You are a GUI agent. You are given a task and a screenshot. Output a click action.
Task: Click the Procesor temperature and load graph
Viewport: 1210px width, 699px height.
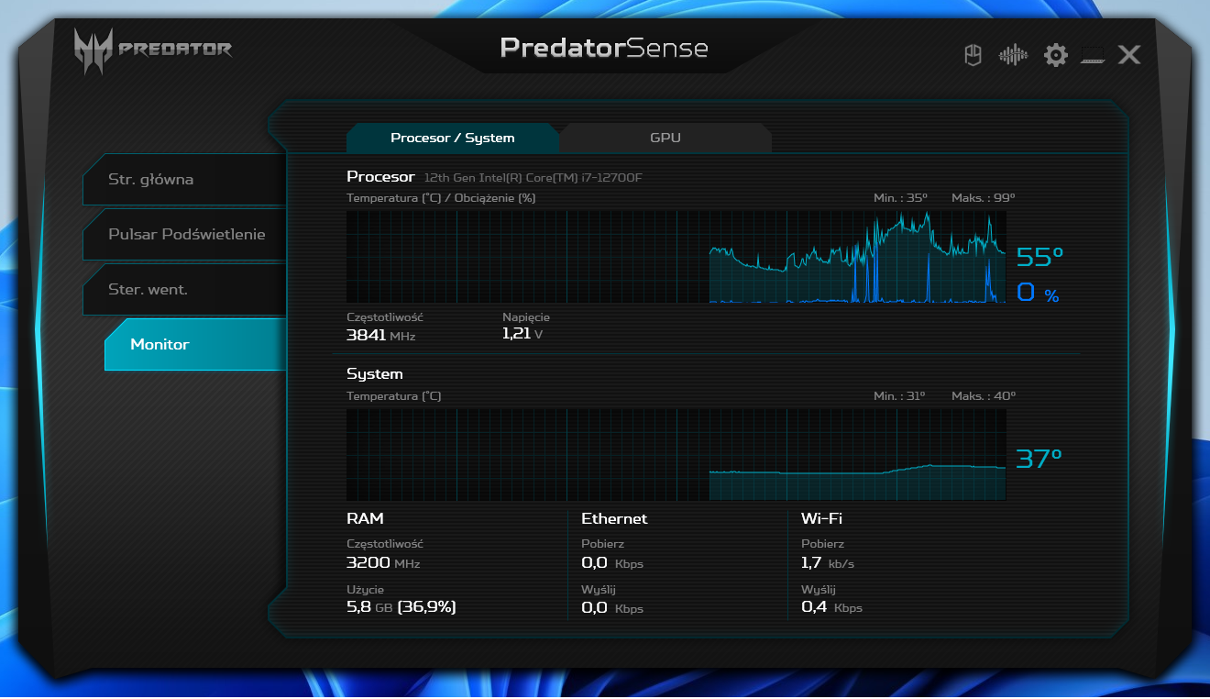(676, 257)
